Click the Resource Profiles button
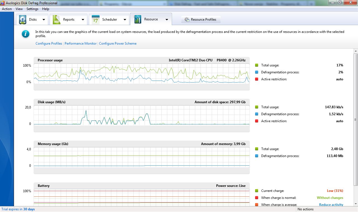The image size is (358, 212). 201,20
